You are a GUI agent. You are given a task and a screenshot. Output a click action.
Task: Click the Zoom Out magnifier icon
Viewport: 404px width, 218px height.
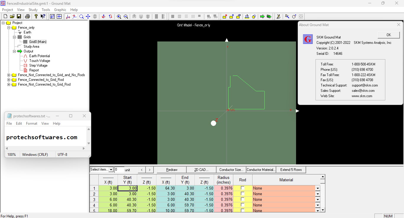pos(126,17)
